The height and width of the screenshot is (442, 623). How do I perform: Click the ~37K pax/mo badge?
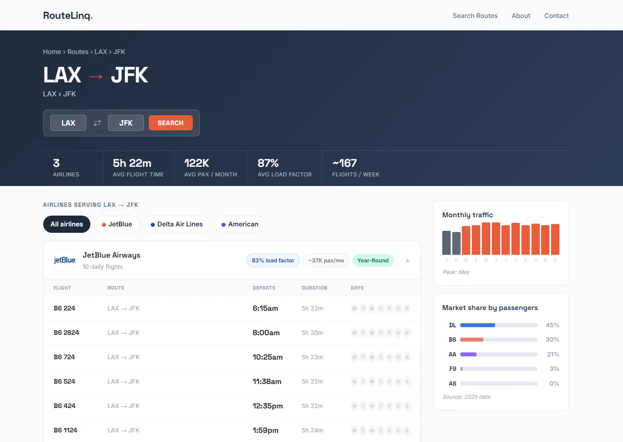(326, 260)
